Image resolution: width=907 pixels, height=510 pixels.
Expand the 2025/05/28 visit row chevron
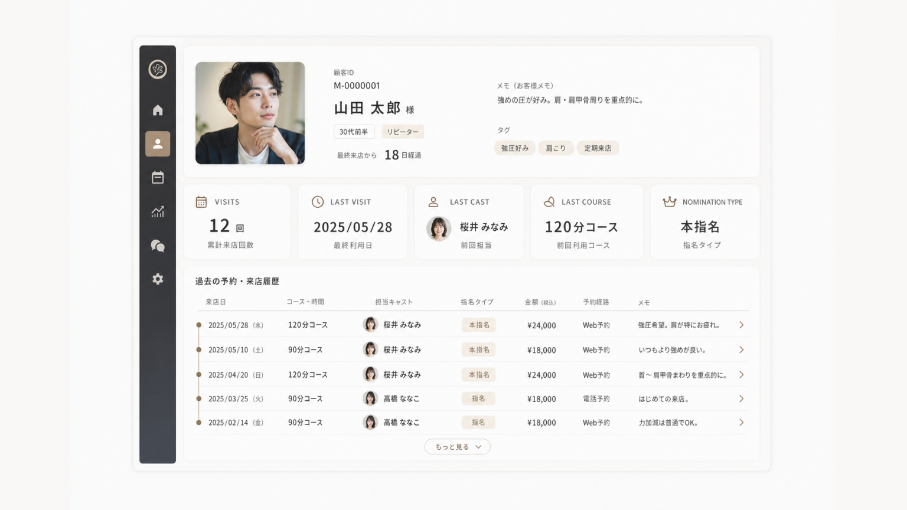point(741,325)
